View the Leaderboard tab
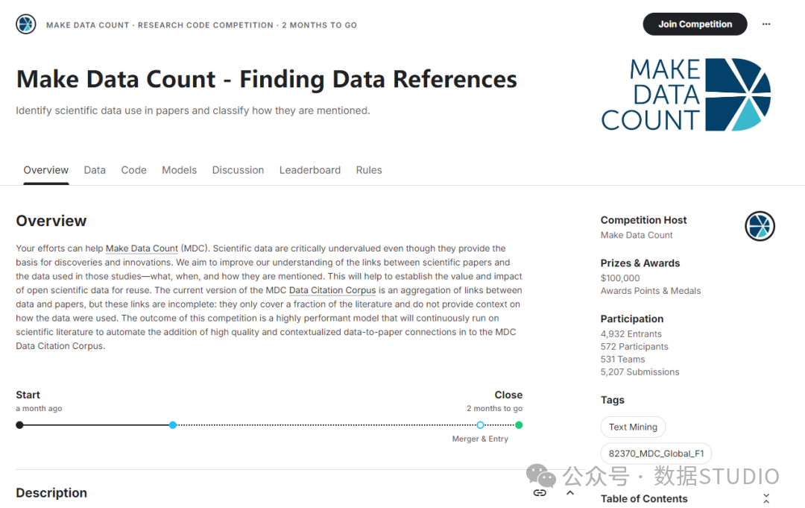The image size is (805, 508). coord(310,170)
